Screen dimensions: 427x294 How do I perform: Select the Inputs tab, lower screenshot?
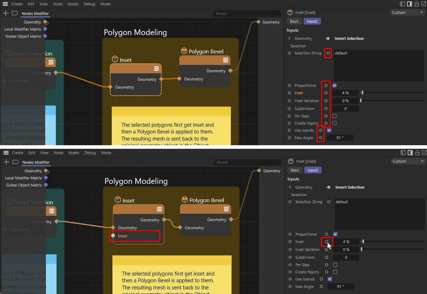pyautogui.click(x=313, y=170)
